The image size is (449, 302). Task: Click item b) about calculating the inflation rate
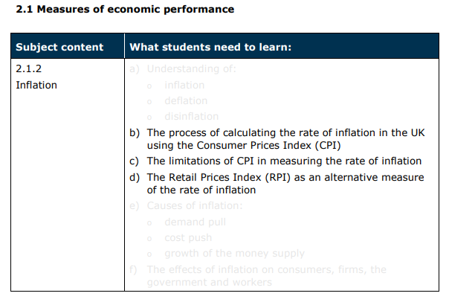[x=277, y=139]
